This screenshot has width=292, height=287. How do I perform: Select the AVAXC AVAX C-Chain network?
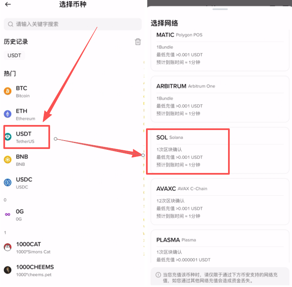coord(220,202)
